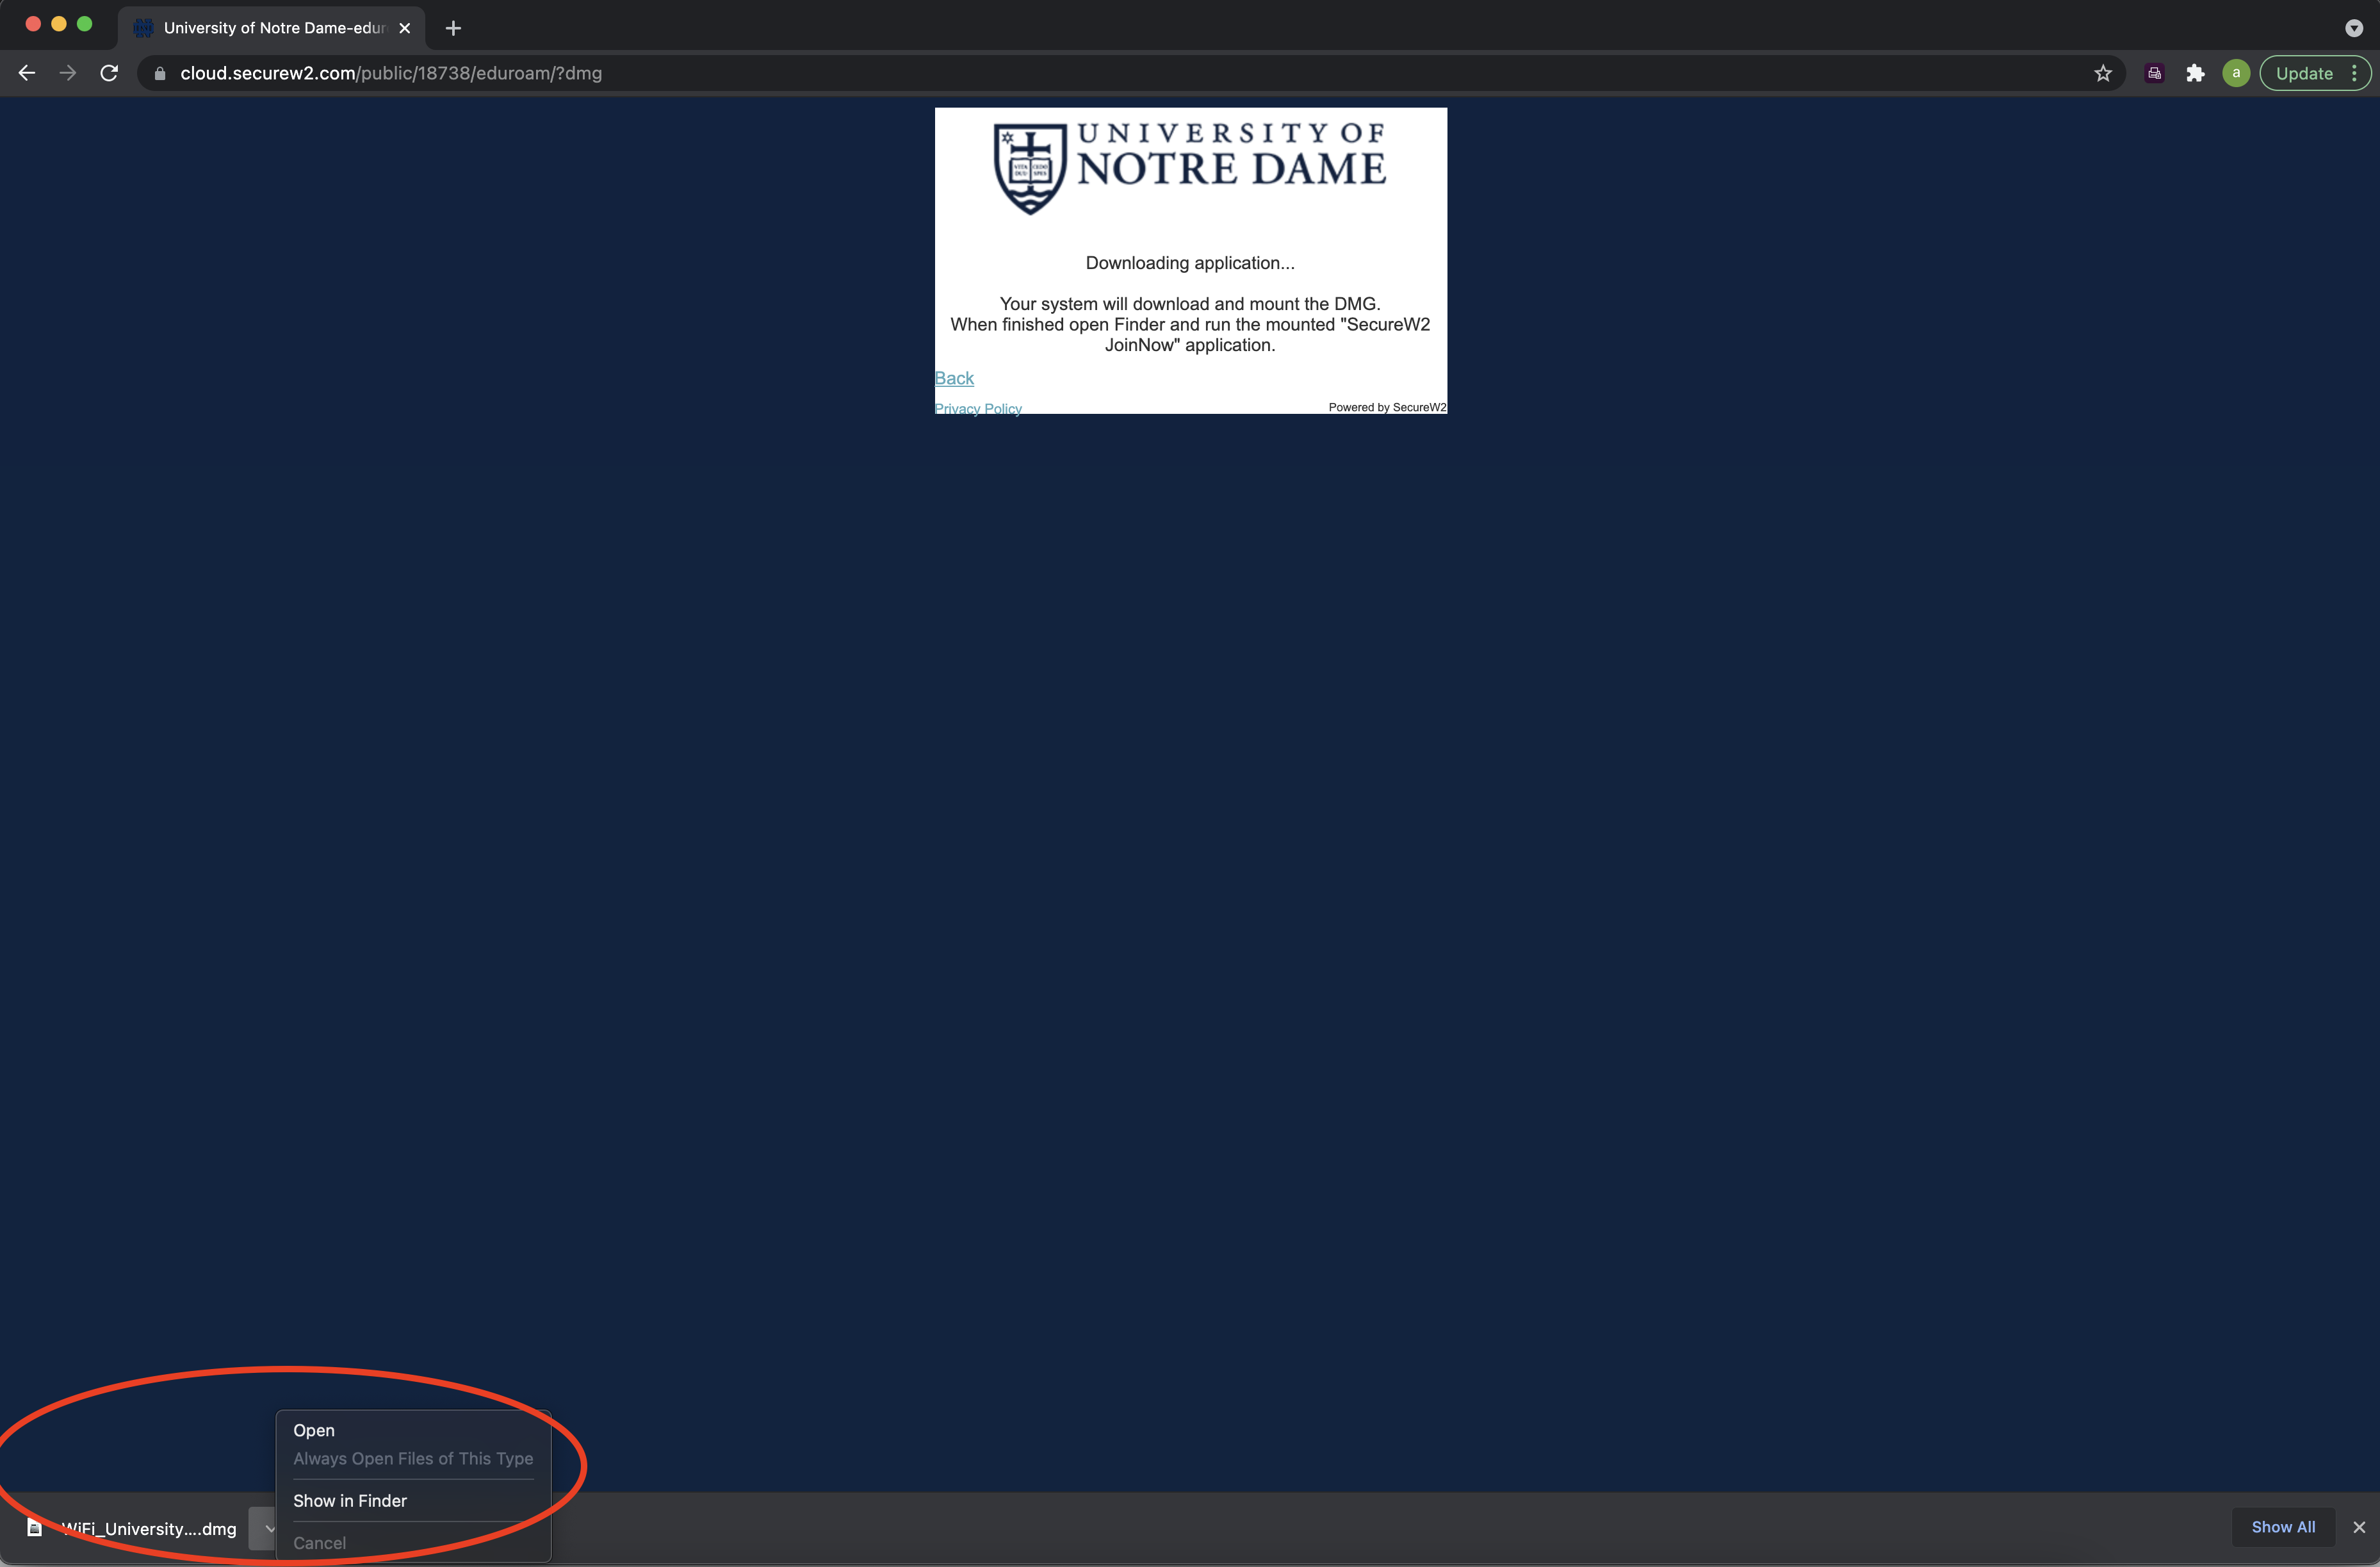The height and width of the screenshot is (1567, 2380).
Task: Open a new tab with plus button
Action: click(x=453, y=28)
